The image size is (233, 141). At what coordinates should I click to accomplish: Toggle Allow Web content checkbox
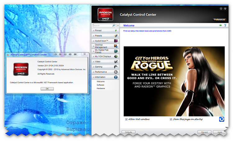(x=126, y=120)
